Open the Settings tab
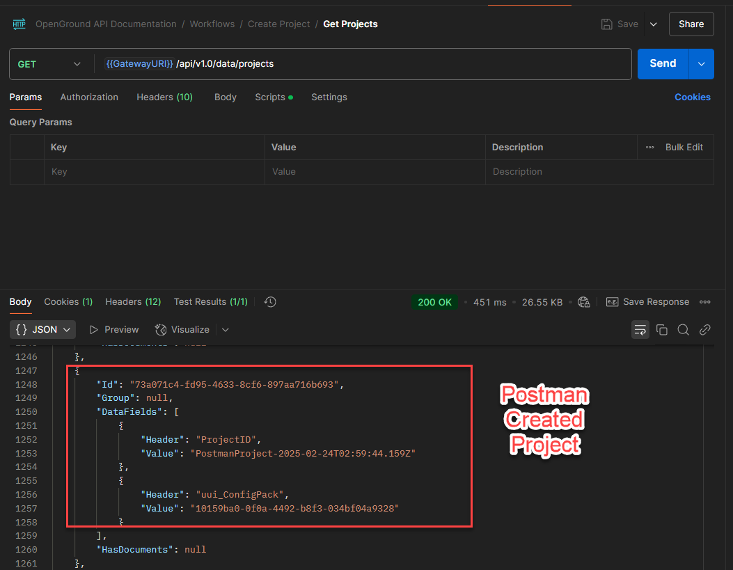 329,97
